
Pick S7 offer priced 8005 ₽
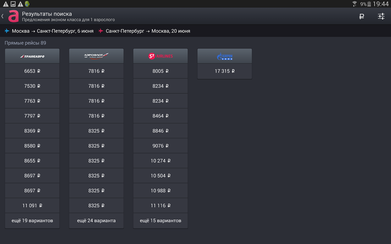[160, 71]
